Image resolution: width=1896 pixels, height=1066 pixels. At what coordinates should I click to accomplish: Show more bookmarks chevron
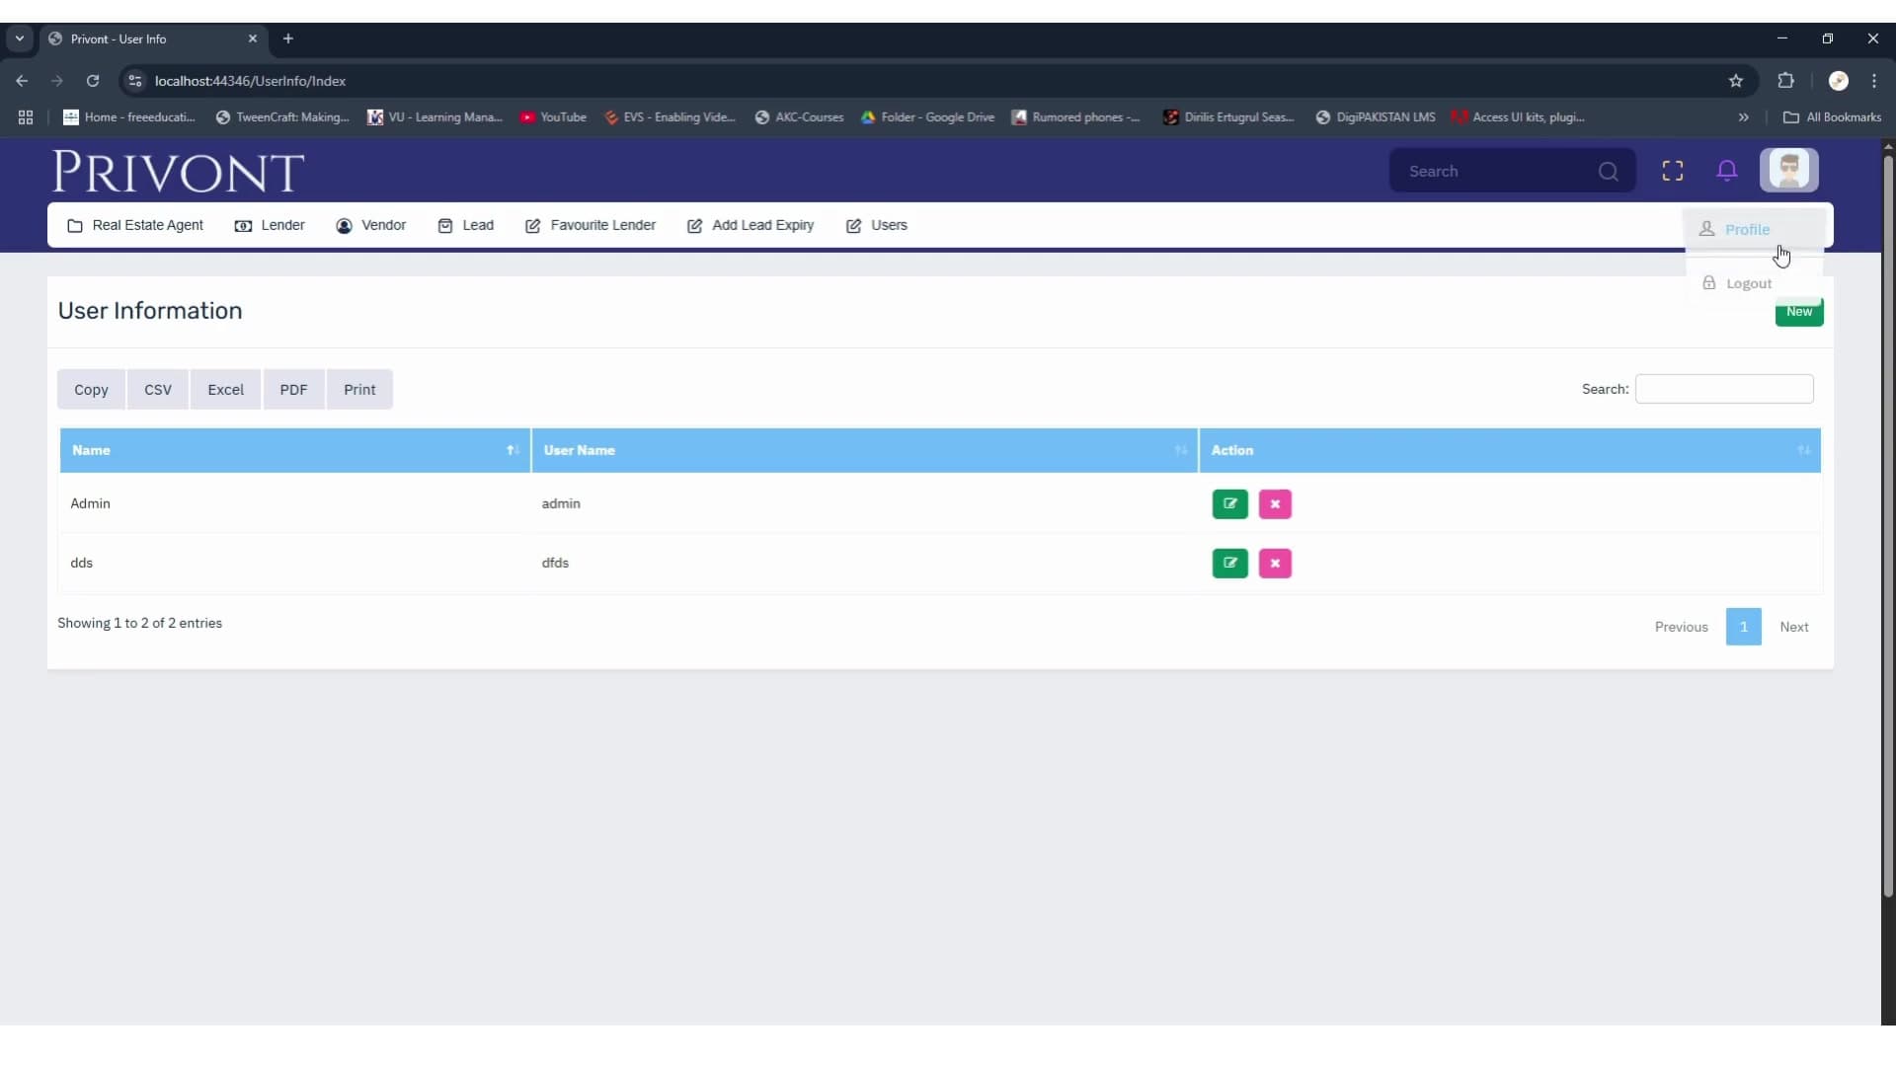point(1743,117)
